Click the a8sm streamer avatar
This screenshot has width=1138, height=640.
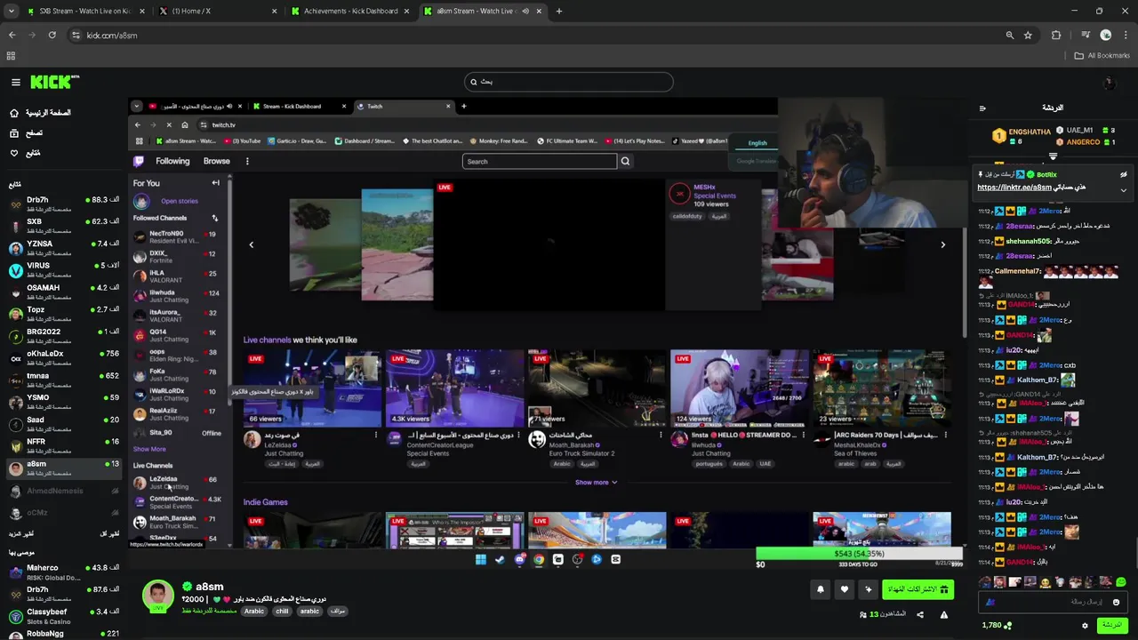click(158, 596)
